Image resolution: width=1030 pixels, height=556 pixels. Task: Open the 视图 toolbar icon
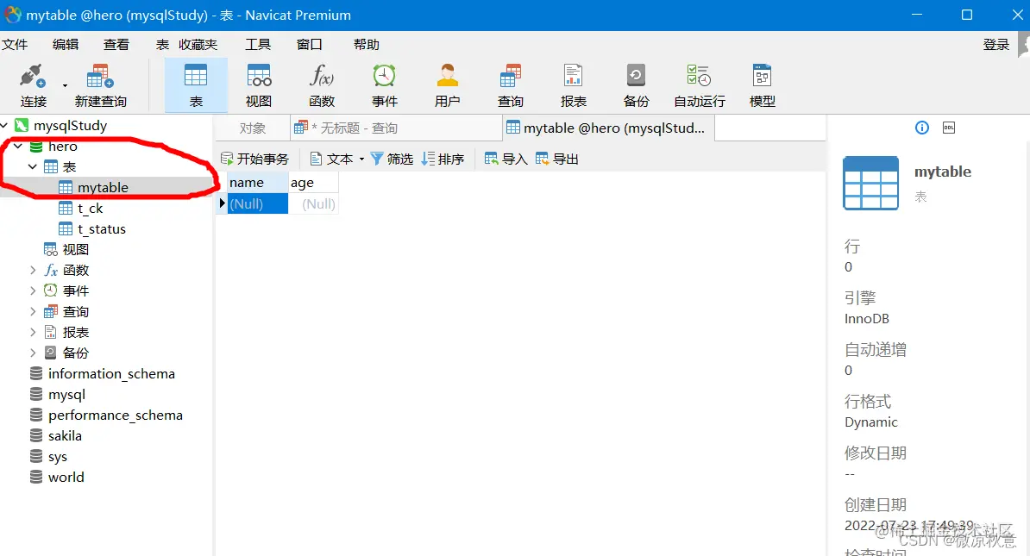258,84
